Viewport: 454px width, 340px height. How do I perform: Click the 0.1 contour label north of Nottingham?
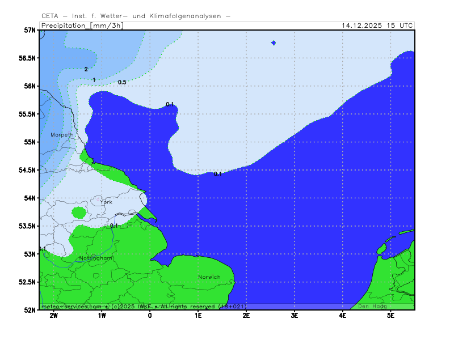pos(114,226)
